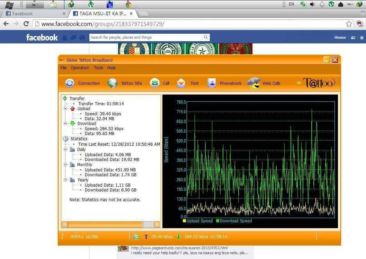Click the facebook logo
The image size is (366, 259).
tap(42, 37)
